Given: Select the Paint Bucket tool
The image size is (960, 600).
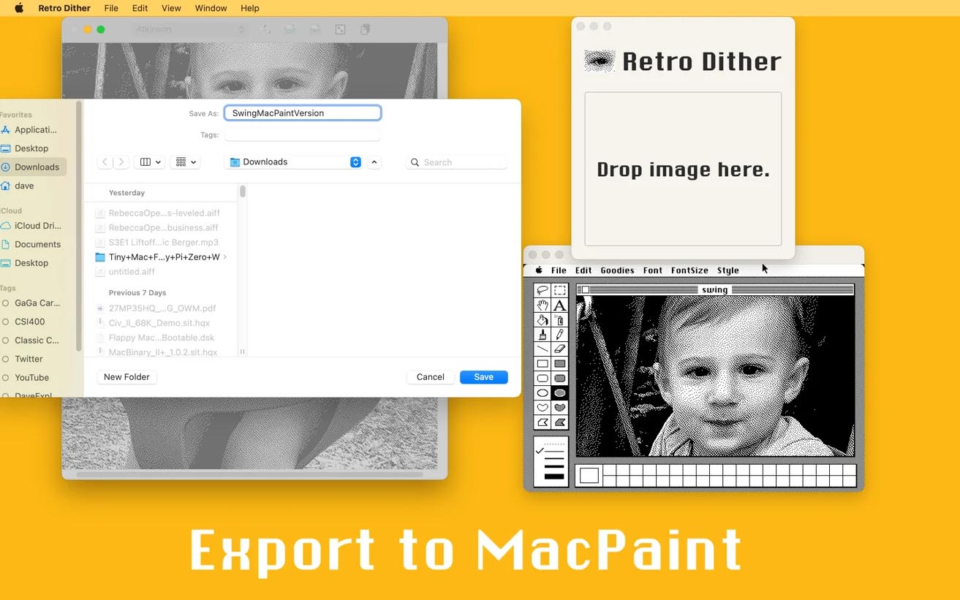Looking at the screenshot, I should 542,321.
